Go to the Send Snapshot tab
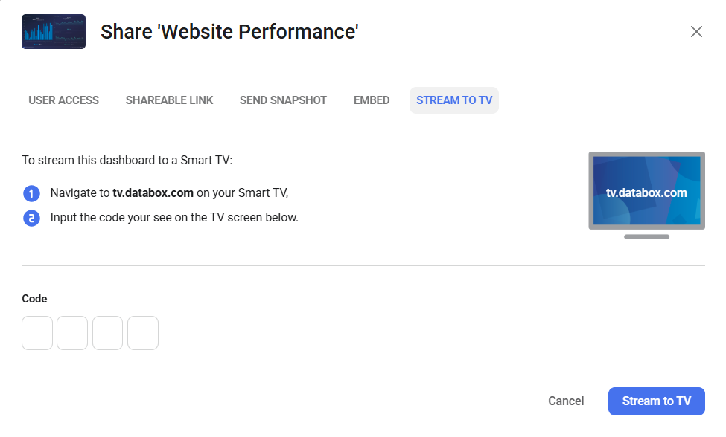Screen dimensions: 726x437 point(284,100)
